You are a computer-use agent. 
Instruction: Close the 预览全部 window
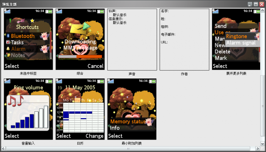tap(262, 4)
